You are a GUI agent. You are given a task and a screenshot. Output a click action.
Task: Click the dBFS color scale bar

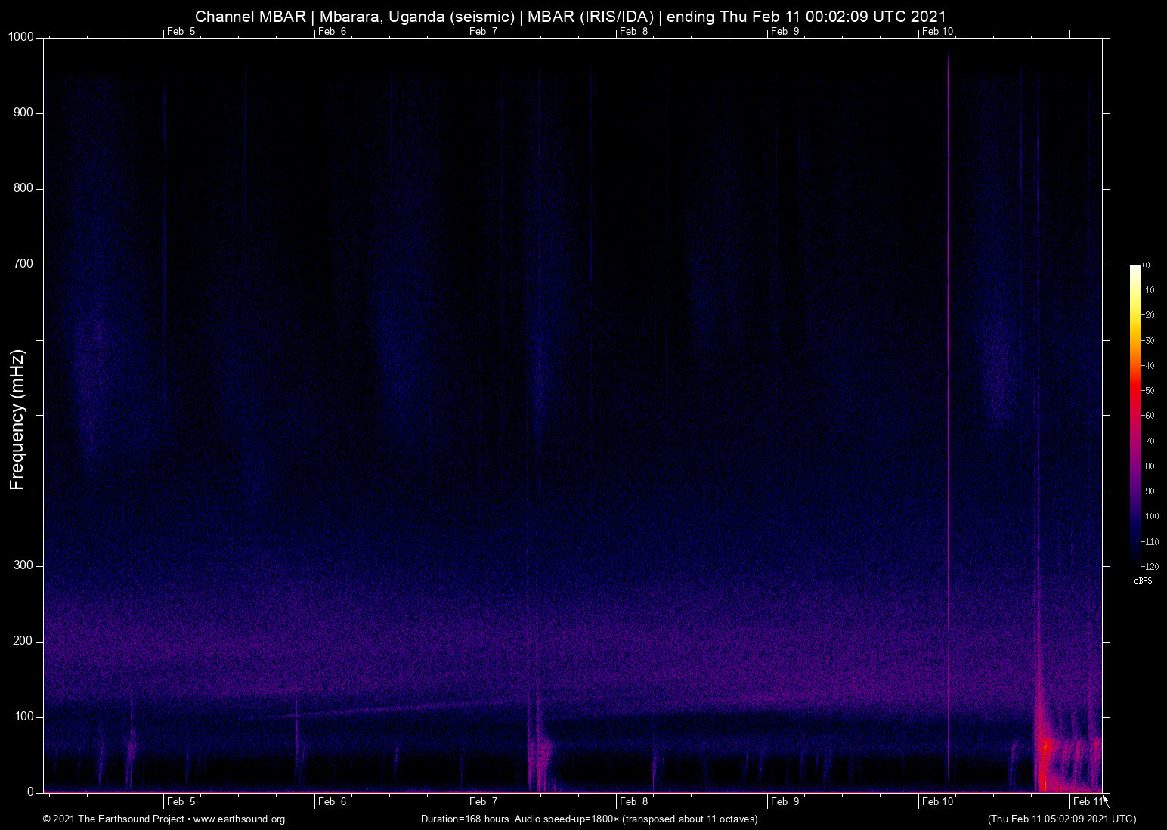coord(1134,414)
